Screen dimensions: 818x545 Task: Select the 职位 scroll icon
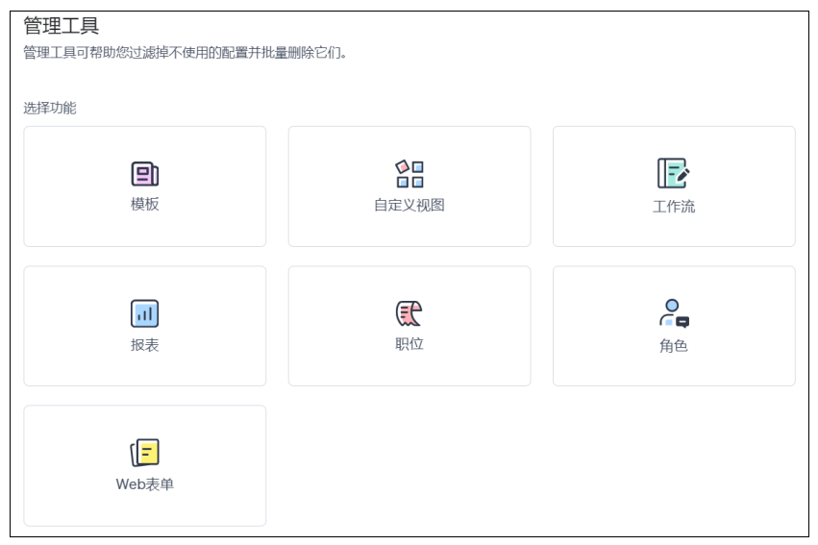coord(409,313)
